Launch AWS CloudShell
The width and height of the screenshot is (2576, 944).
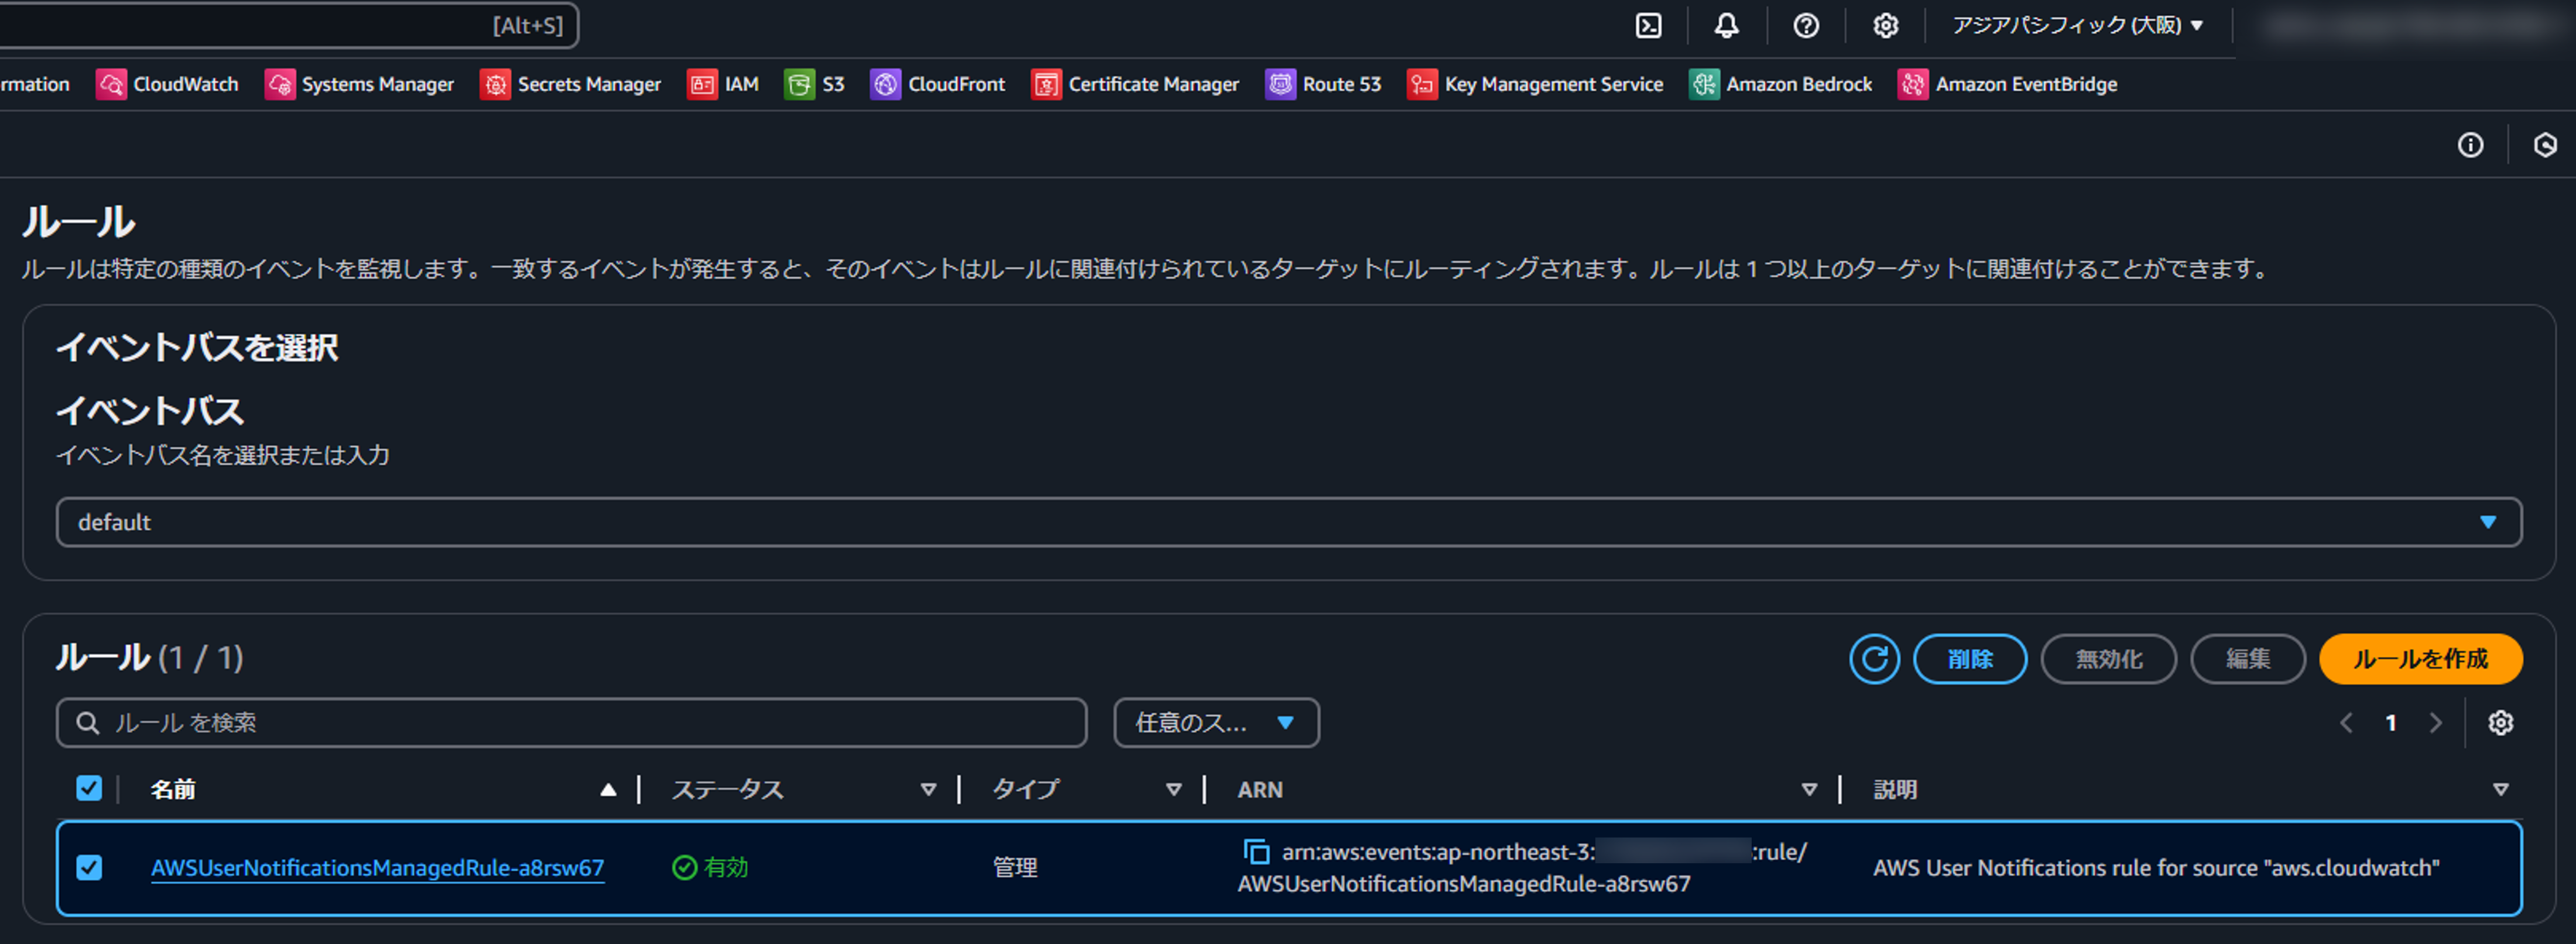[1648, 26]
